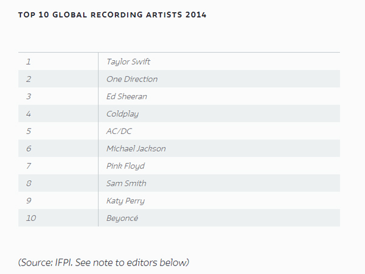Select AC/DC in the artist column
This screenshot has height=274, width=365.
(x=119, y=131)
